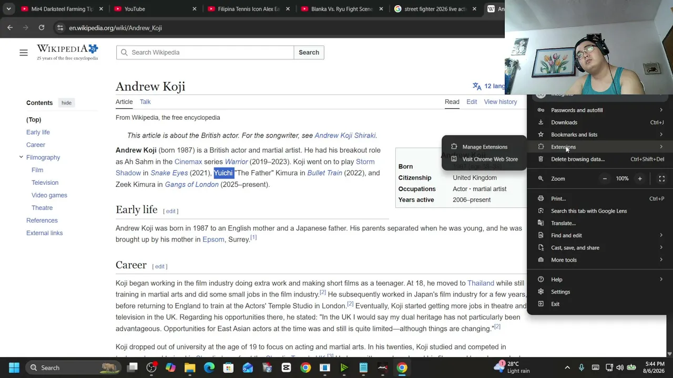Choose Search this tab with Google Lens
Viewport: 673px width, 378px height.
599,211
